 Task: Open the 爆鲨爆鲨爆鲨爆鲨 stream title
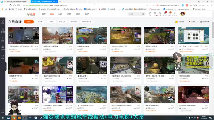[x=152, y=105]
